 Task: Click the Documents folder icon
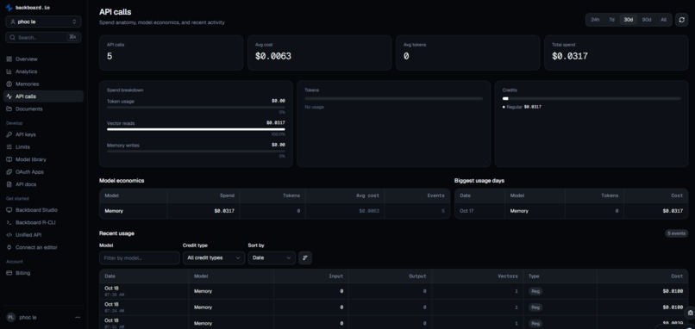pos(9,109)
